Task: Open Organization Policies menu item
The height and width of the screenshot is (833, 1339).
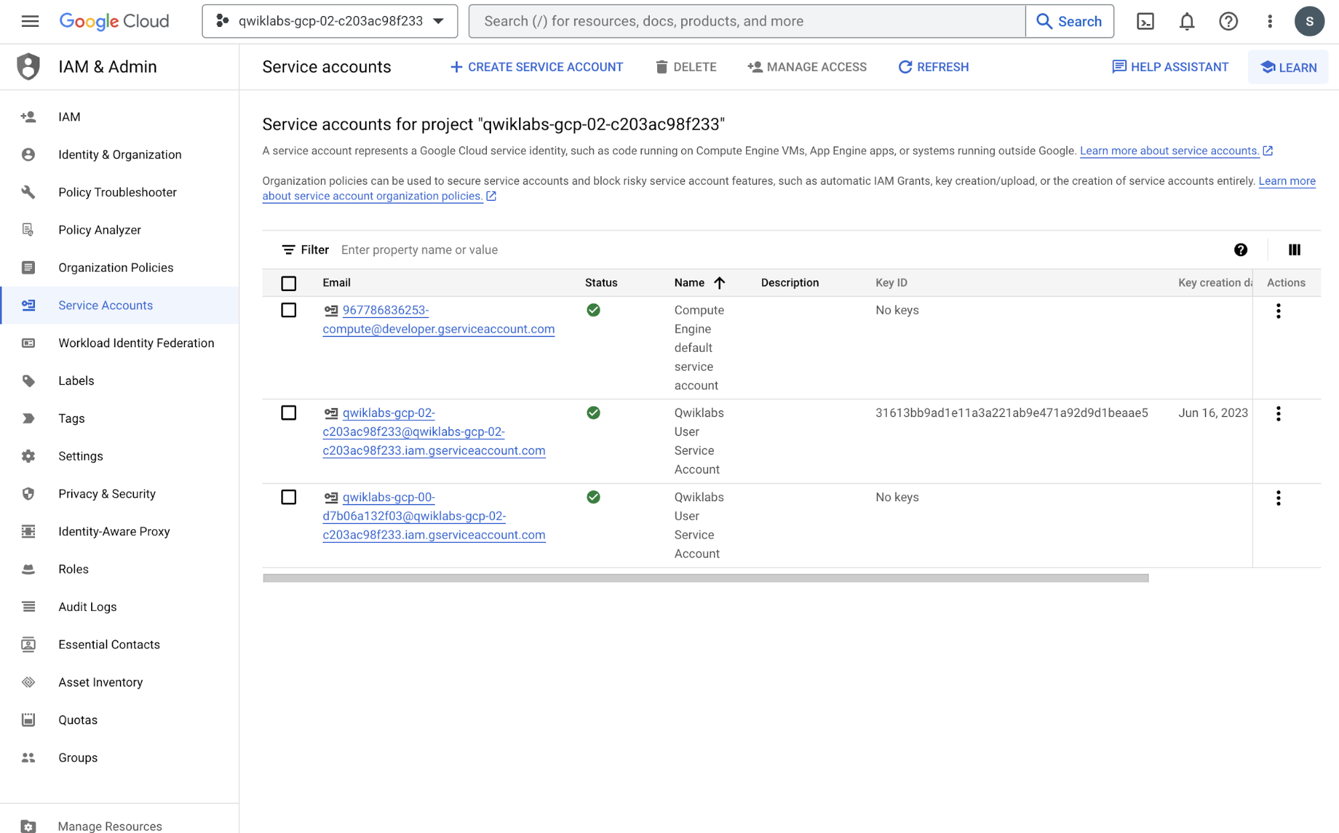Action: coord(115,267)
